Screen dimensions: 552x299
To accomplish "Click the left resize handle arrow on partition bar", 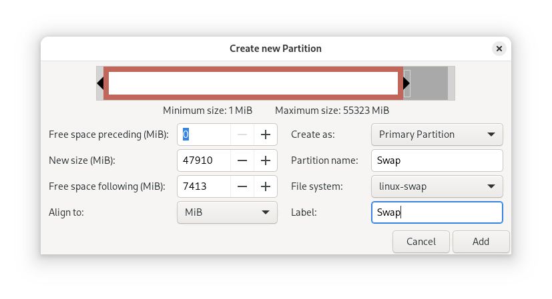I will [x=100, y=83].
